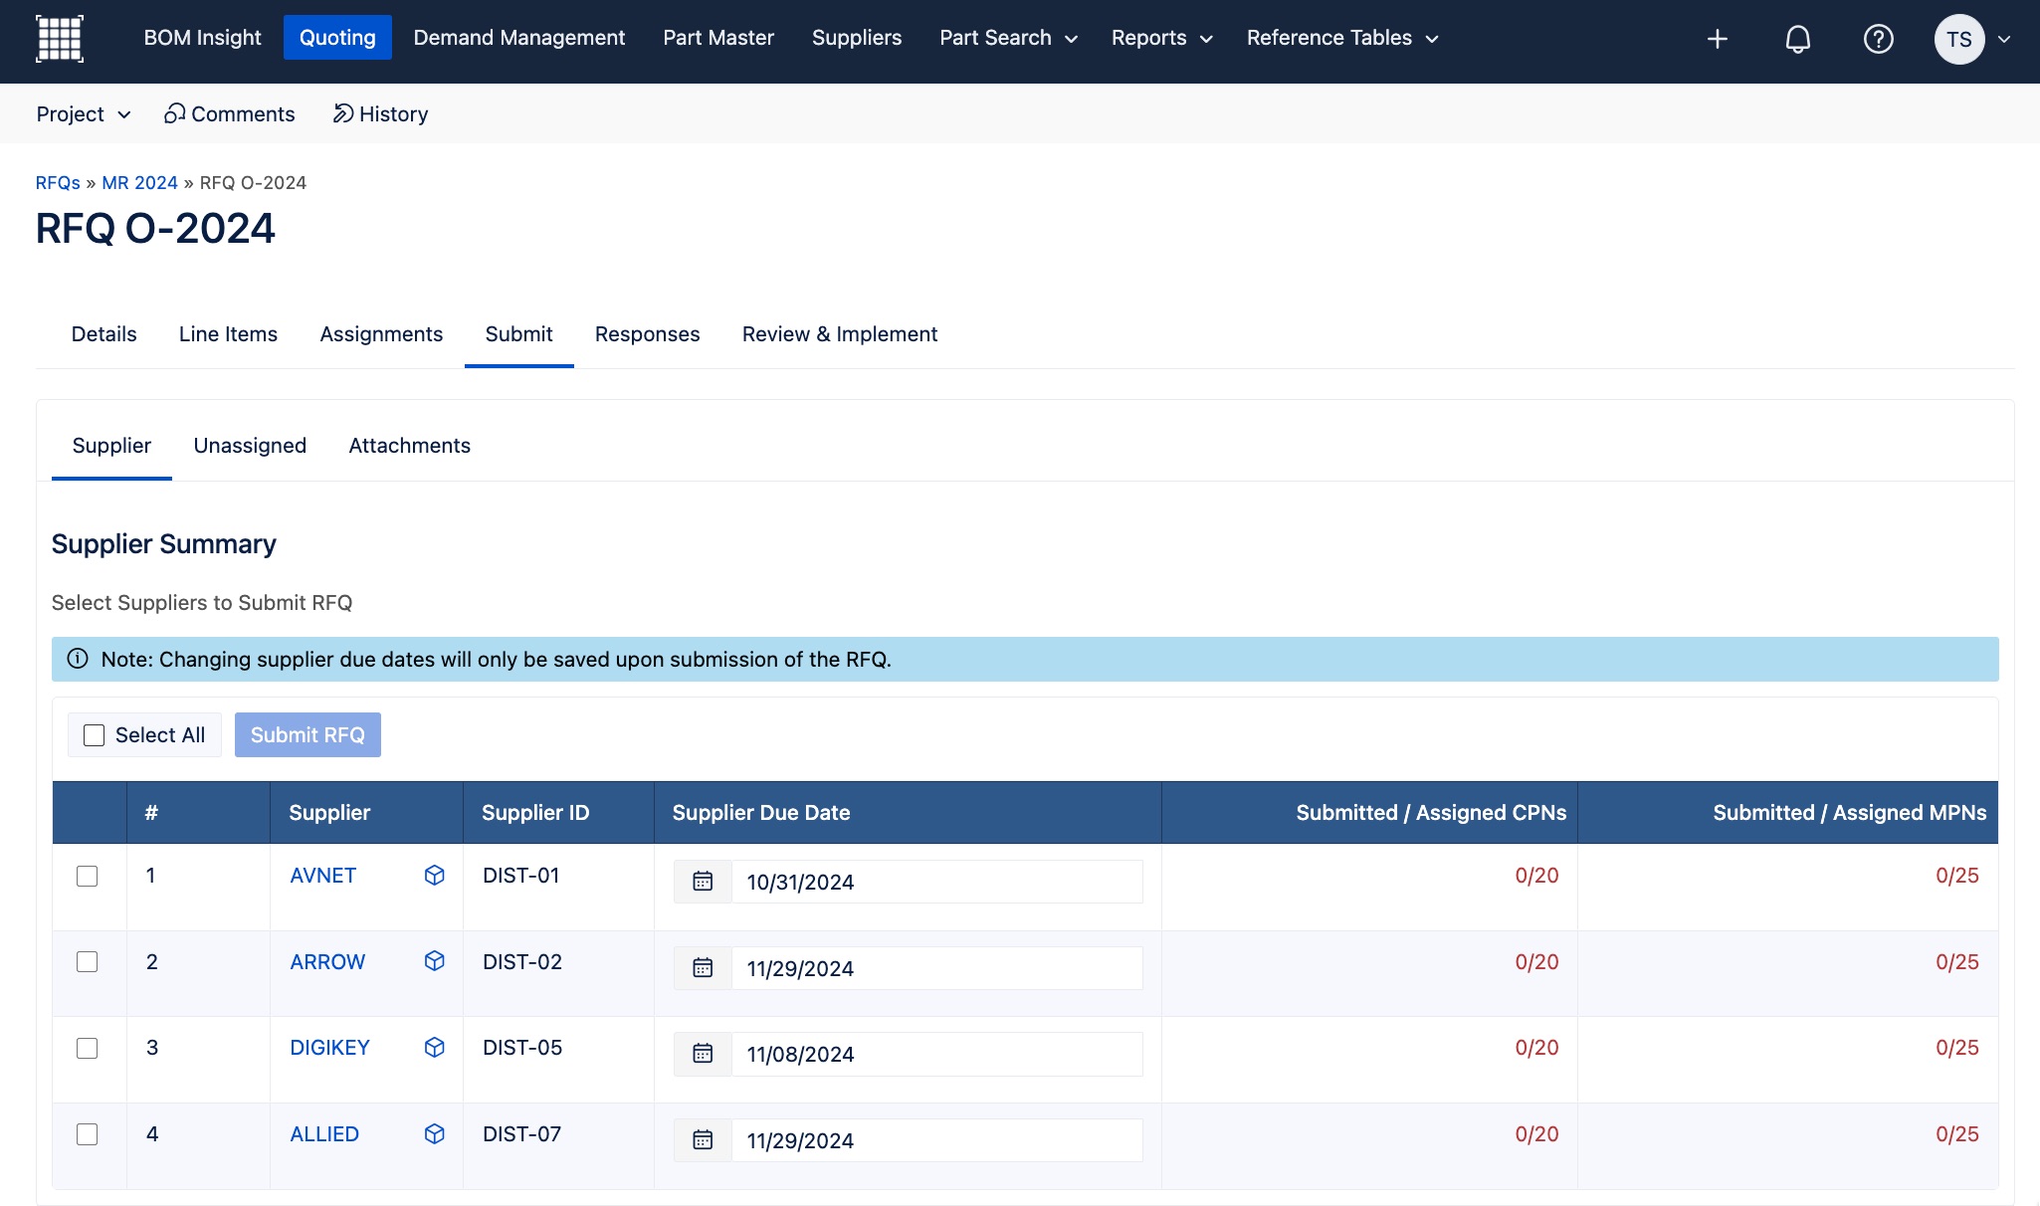Tick the checkbox for the AVNET row

(x=88, y=876)
